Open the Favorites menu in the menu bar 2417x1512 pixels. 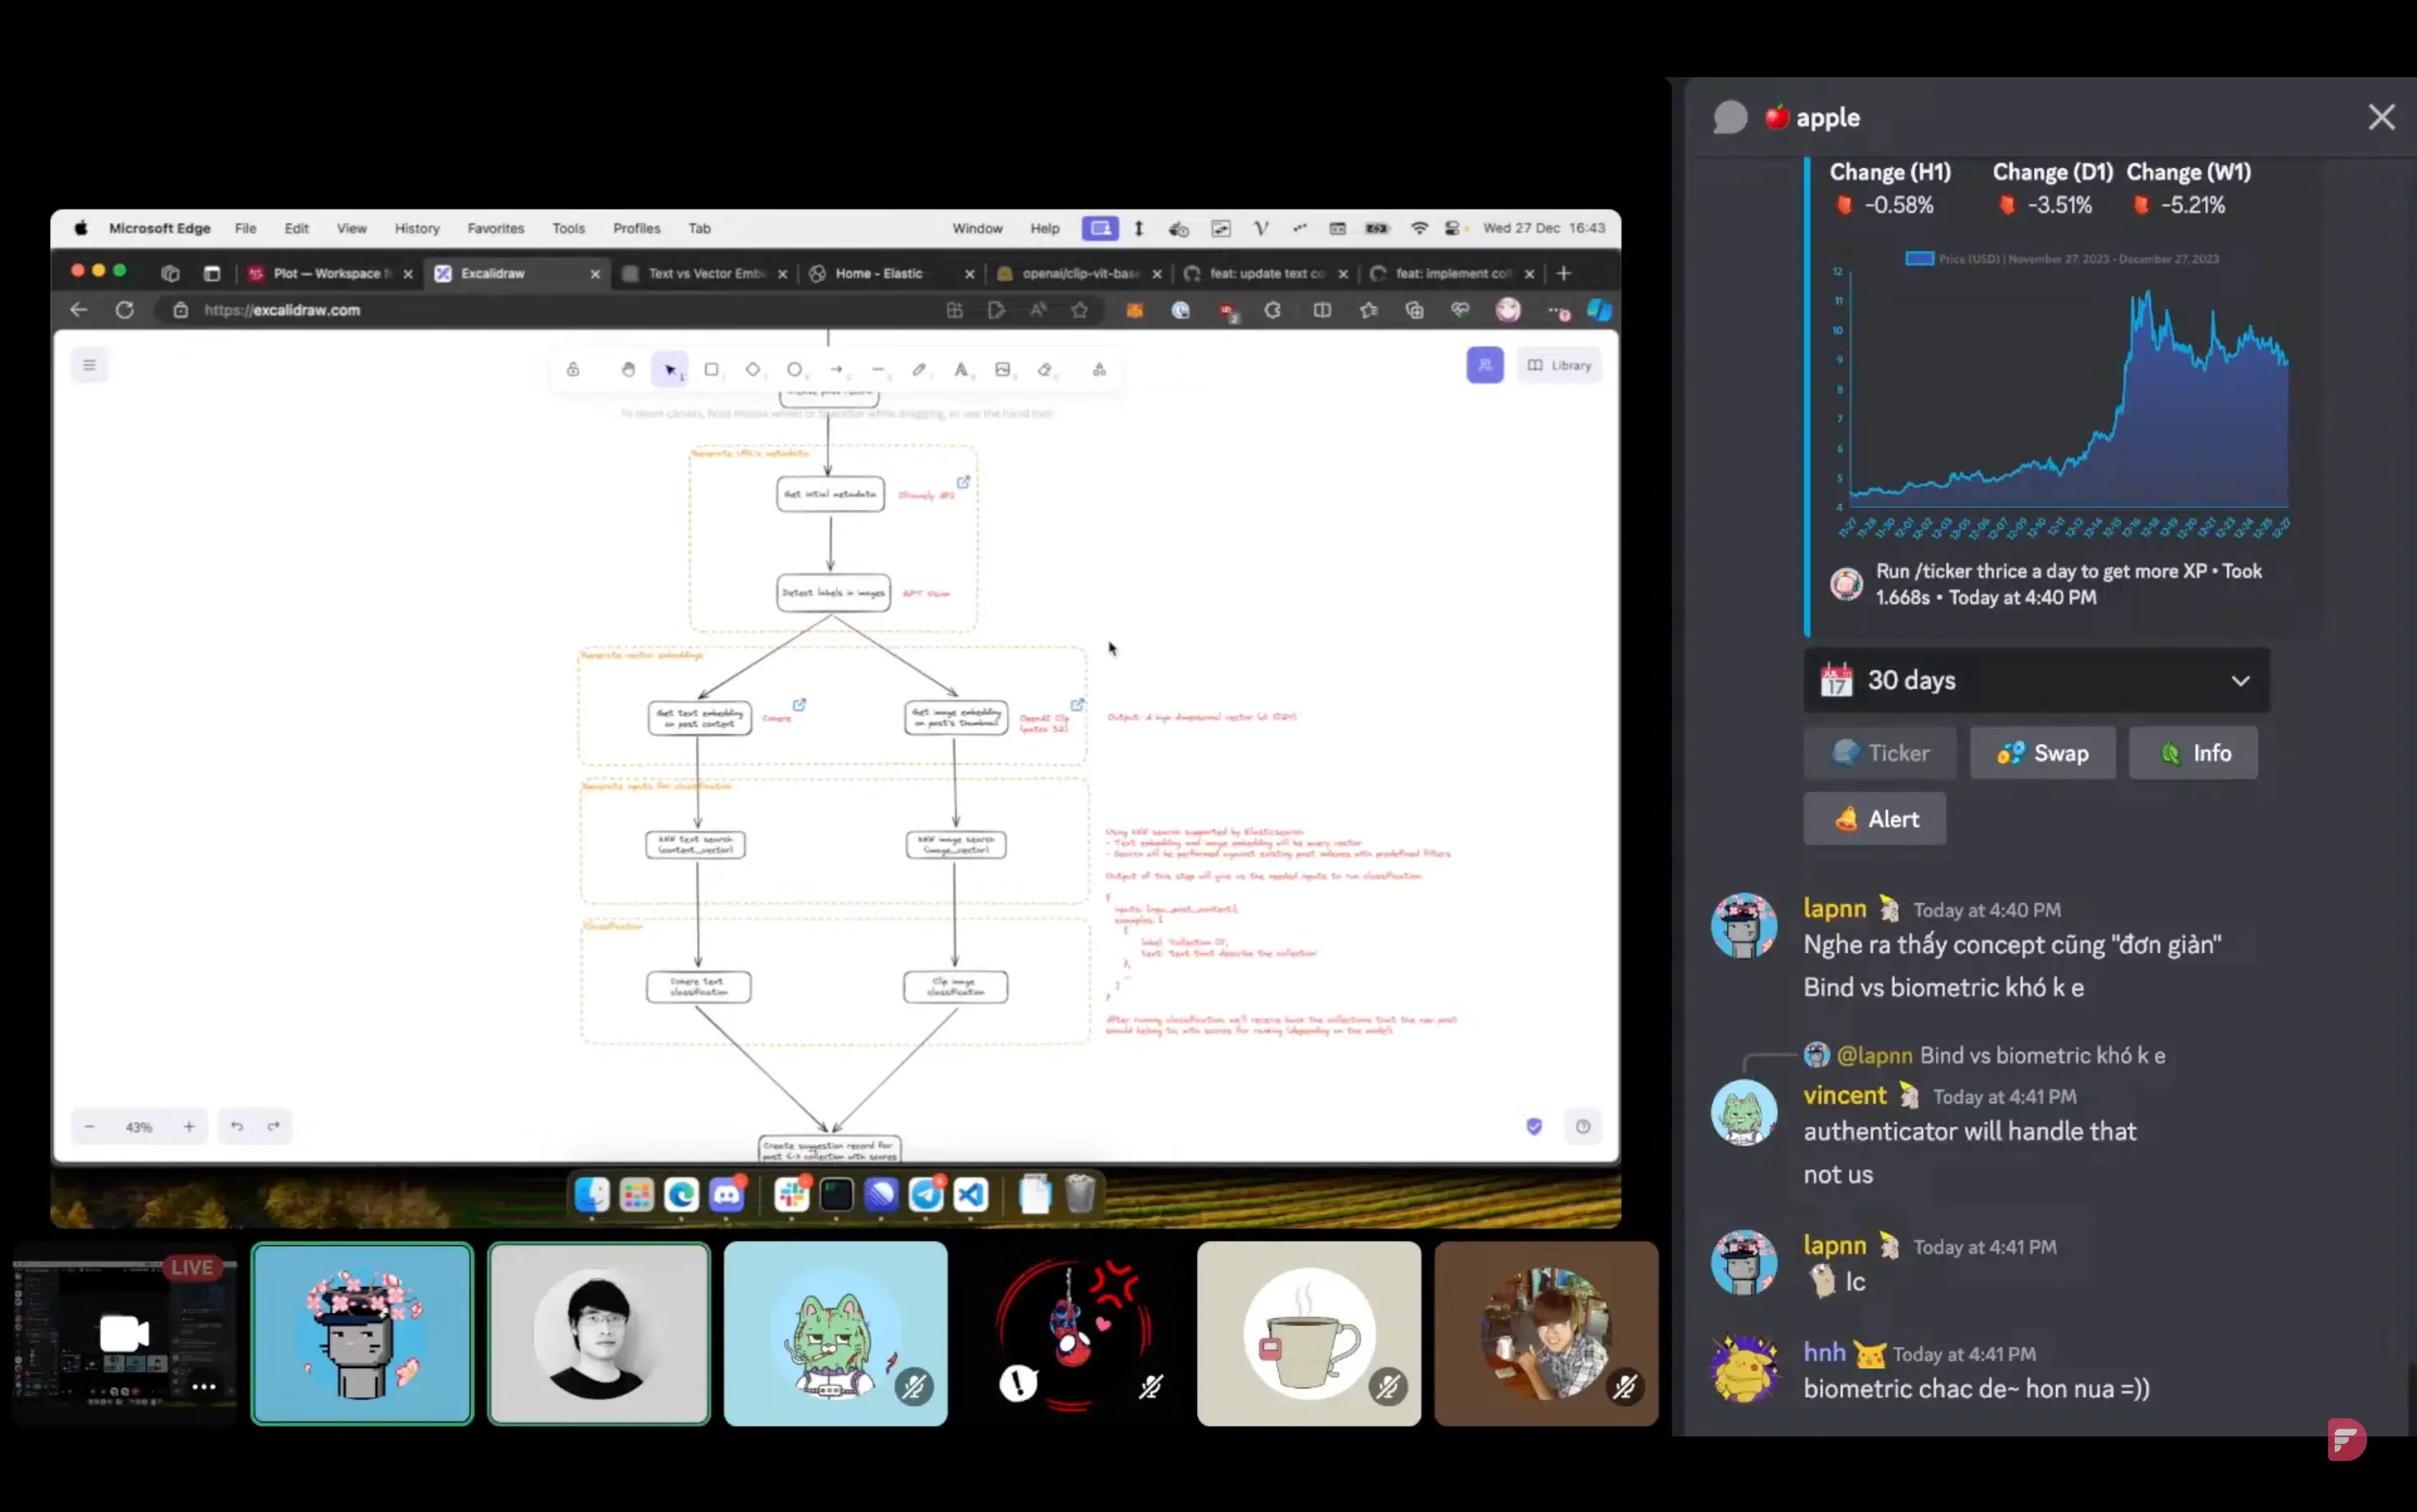(x=495, y=228)
